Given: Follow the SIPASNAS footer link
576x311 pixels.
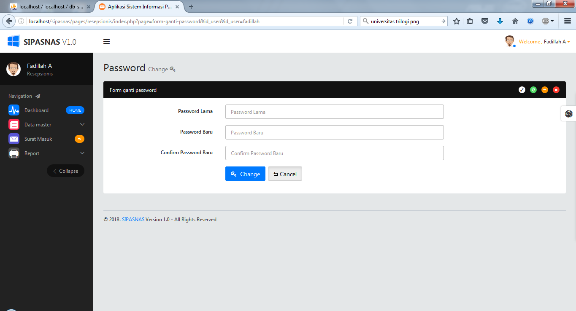Looking at the screenshot, I should (x=133, y=220).
